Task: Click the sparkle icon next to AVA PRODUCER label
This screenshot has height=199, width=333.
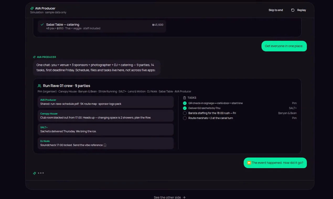Action: 34,57
